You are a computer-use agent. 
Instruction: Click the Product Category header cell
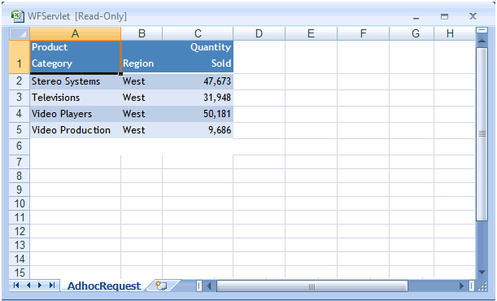[76, 57]
